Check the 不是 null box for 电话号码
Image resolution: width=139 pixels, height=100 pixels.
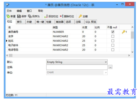(x=113, y=50)
